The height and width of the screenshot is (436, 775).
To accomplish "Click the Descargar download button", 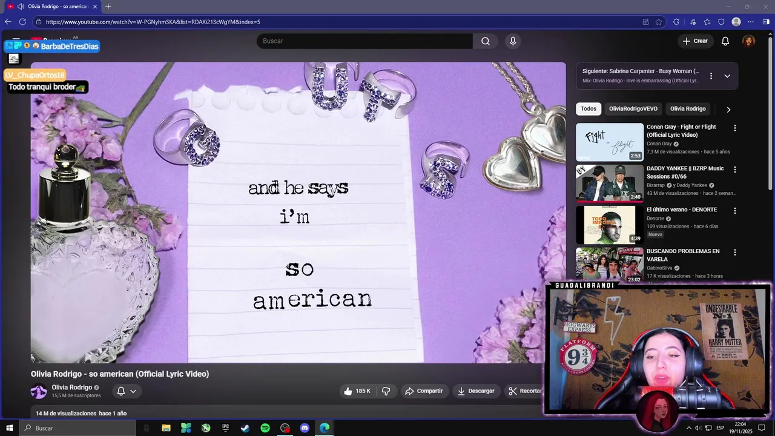I will tap(476, 391).
